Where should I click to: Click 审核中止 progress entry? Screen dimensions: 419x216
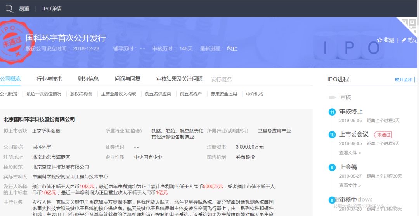point(351,200)
